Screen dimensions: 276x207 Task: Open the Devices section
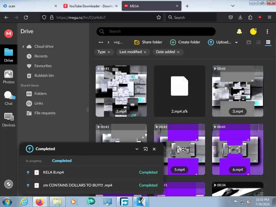coord(8,120)
